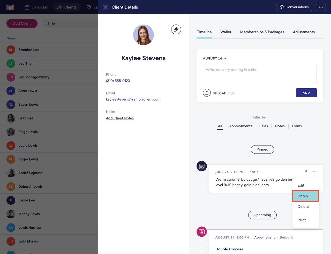Viewport: 331px width, 254px height.
Task: Expand the August 14 date dropdown
Action: 215,58
